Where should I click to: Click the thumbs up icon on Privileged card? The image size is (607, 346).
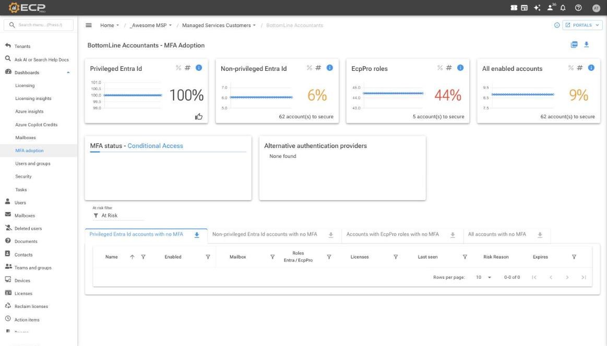click(x=199, y=116)
